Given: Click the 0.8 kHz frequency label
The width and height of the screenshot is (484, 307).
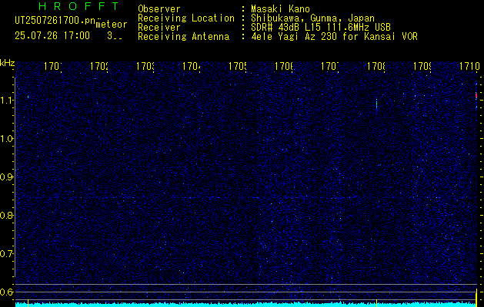Looking at the screenshot, I should 7,215.
